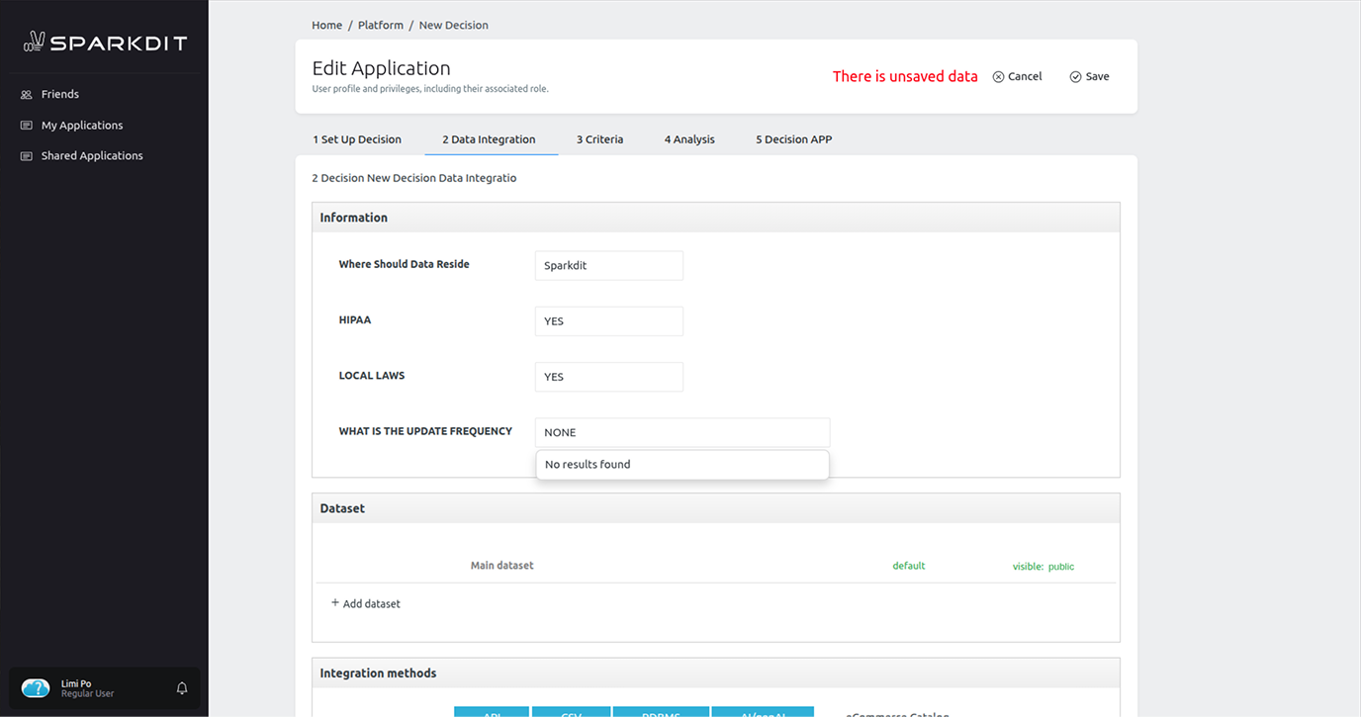The width and height of the screenshot is (1361, 717).
Task: Add a new dataset
Action: (365, 603)
